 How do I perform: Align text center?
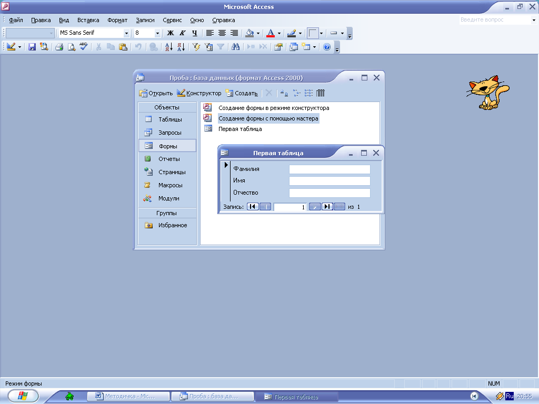(x=222, y=33)
